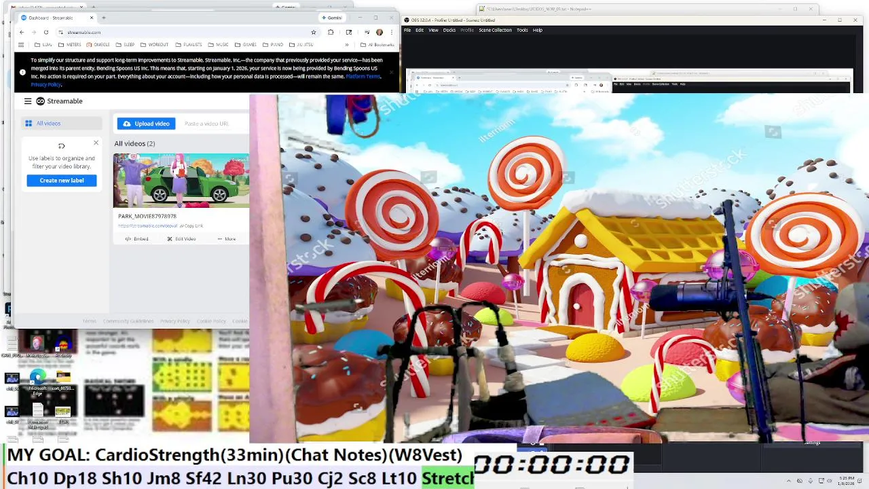
Task: Open the Chrome three-dot menu
Action: (391, 33)
